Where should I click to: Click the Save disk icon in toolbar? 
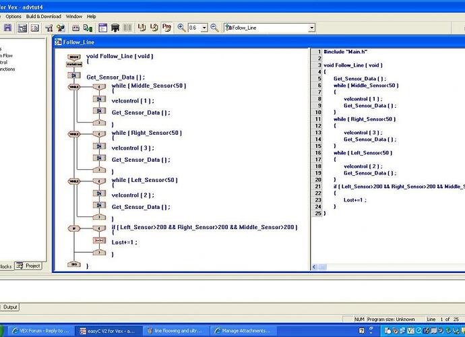point(7,28)
